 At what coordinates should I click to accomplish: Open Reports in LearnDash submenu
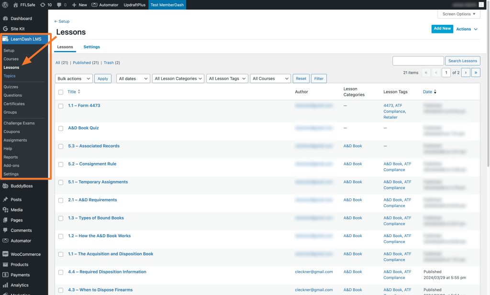pos(11,157)
